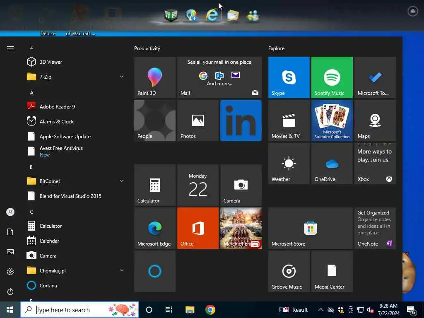Open the Weather tile
The width and height of the screenshot is (424, 318).
[x=289, y=164]
